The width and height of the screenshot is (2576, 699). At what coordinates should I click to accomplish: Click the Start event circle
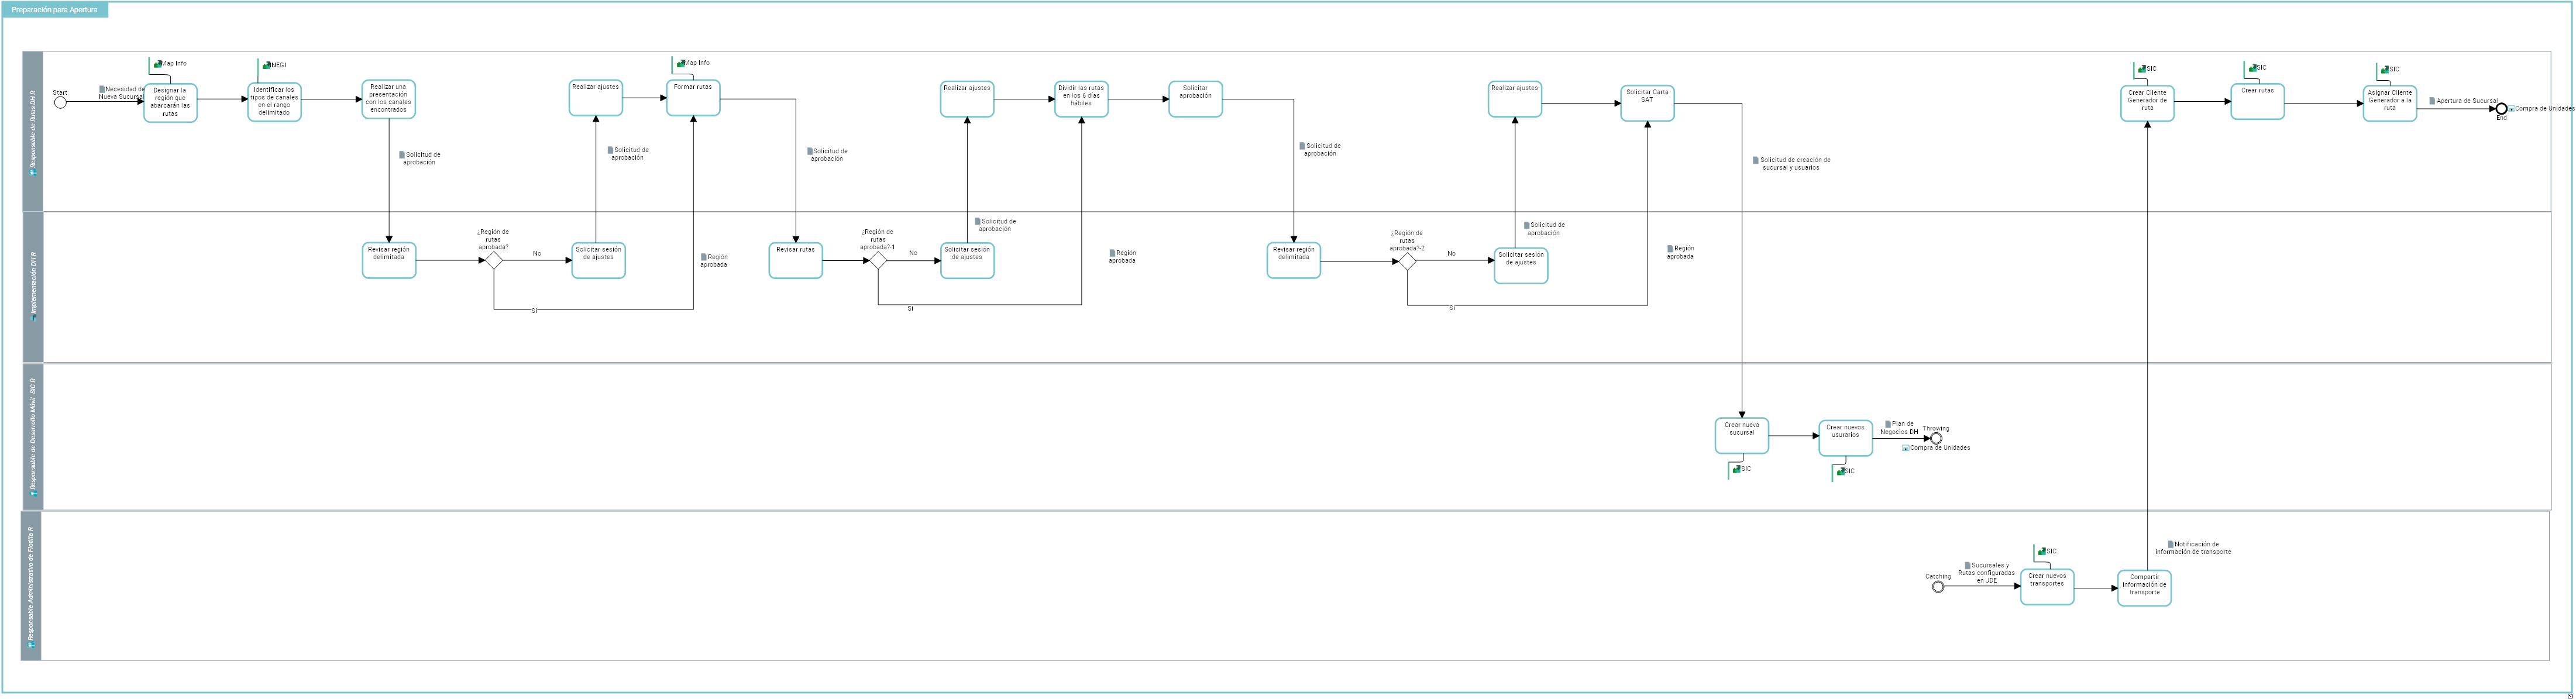[x=60, y=102]
